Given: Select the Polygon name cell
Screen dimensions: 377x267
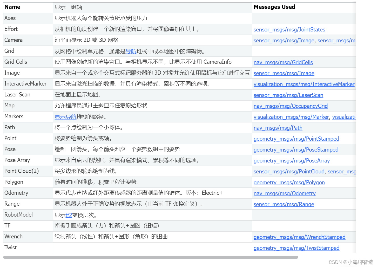Looking at the screenshot, I should (x=28, y=182).
